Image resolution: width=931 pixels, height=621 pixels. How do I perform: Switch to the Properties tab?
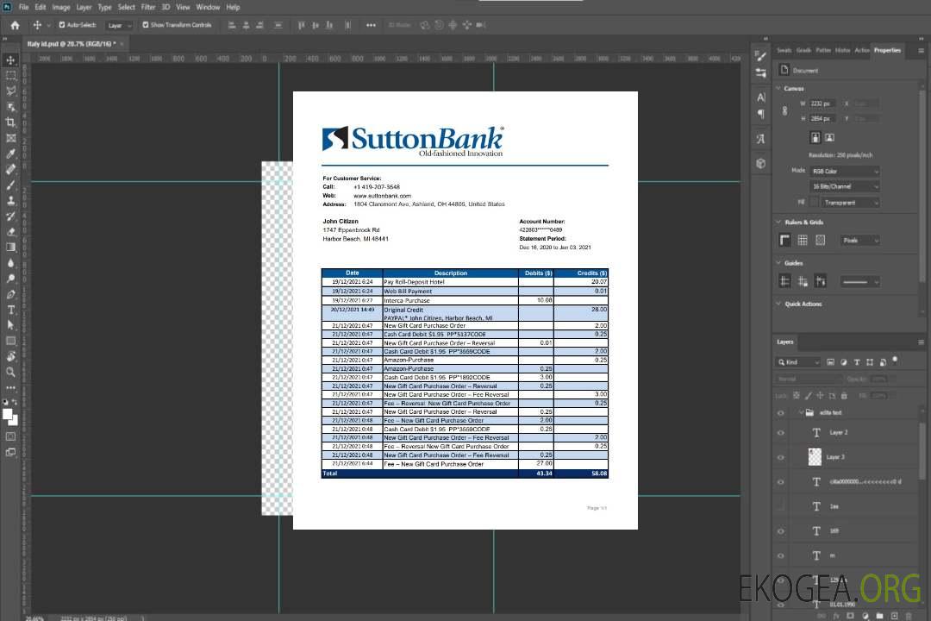point(887,51)
